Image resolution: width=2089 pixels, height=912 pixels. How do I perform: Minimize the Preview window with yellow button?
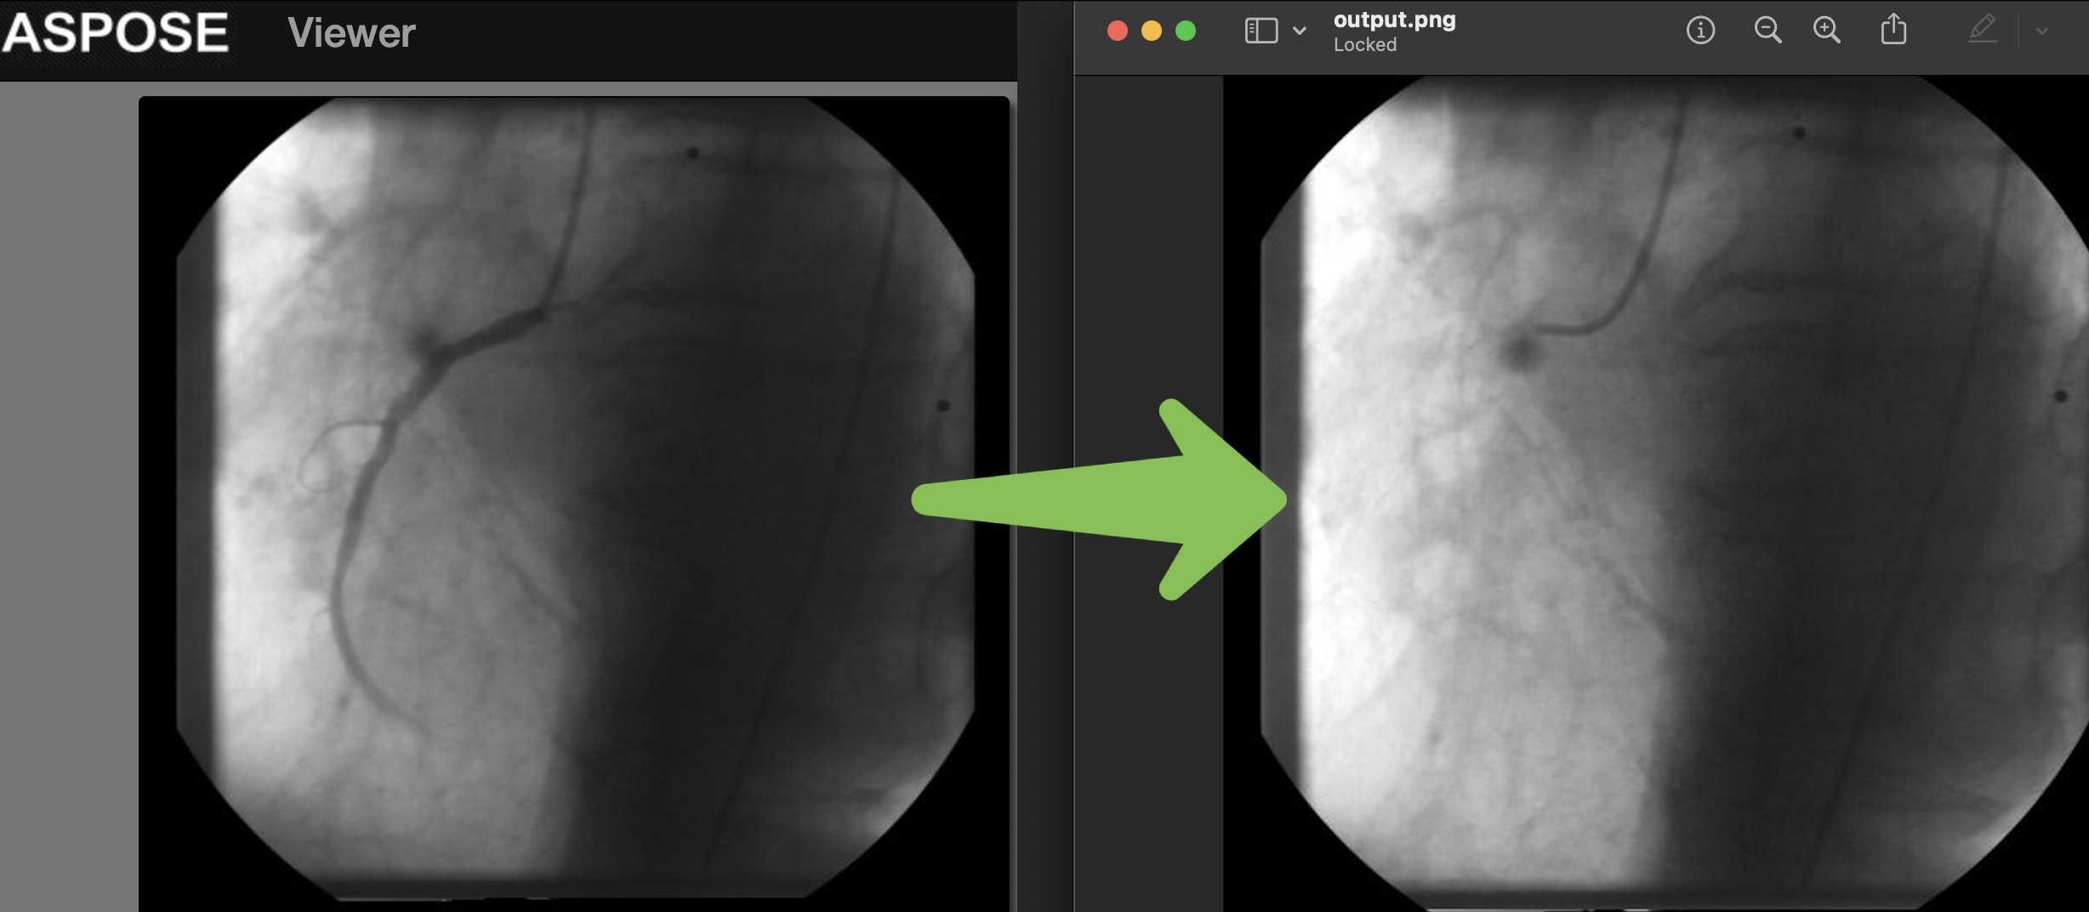tap(1152, 31)
